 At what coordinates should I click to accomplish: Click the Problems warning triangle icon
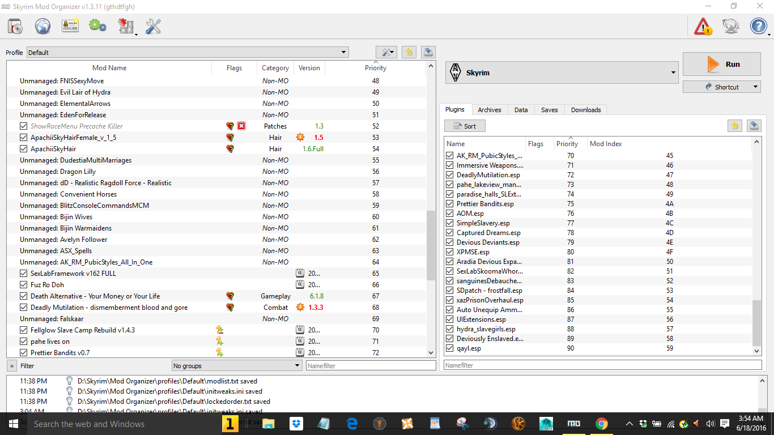[x=703, y=26]
